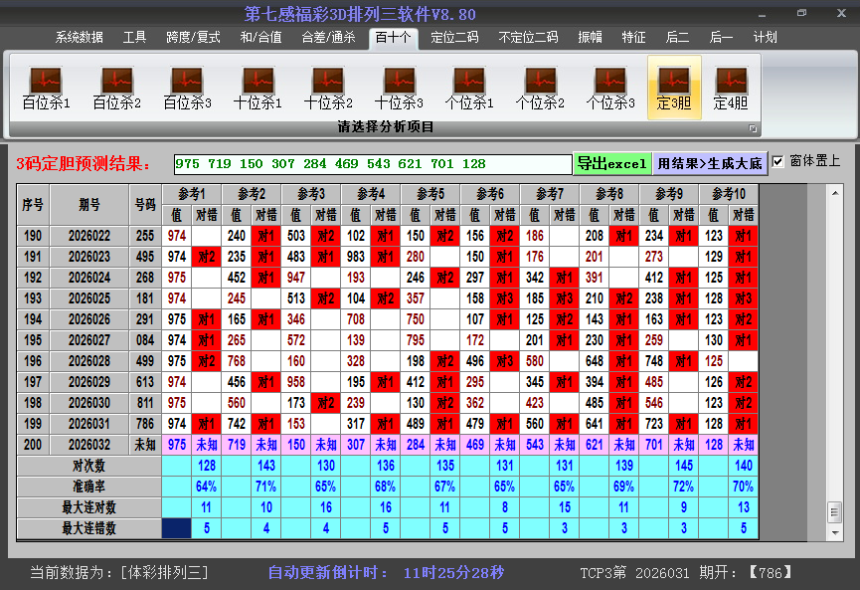Click the prediction results text field

pyautogui.click(x=372, y=163)
